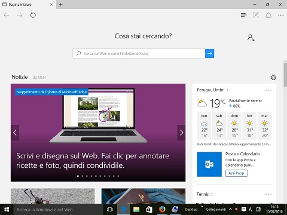The width and height of the screenshot is (287, 215).
Task: Open the Collegamenti toolbar in taskbar
Action: [x=216, y=210]
